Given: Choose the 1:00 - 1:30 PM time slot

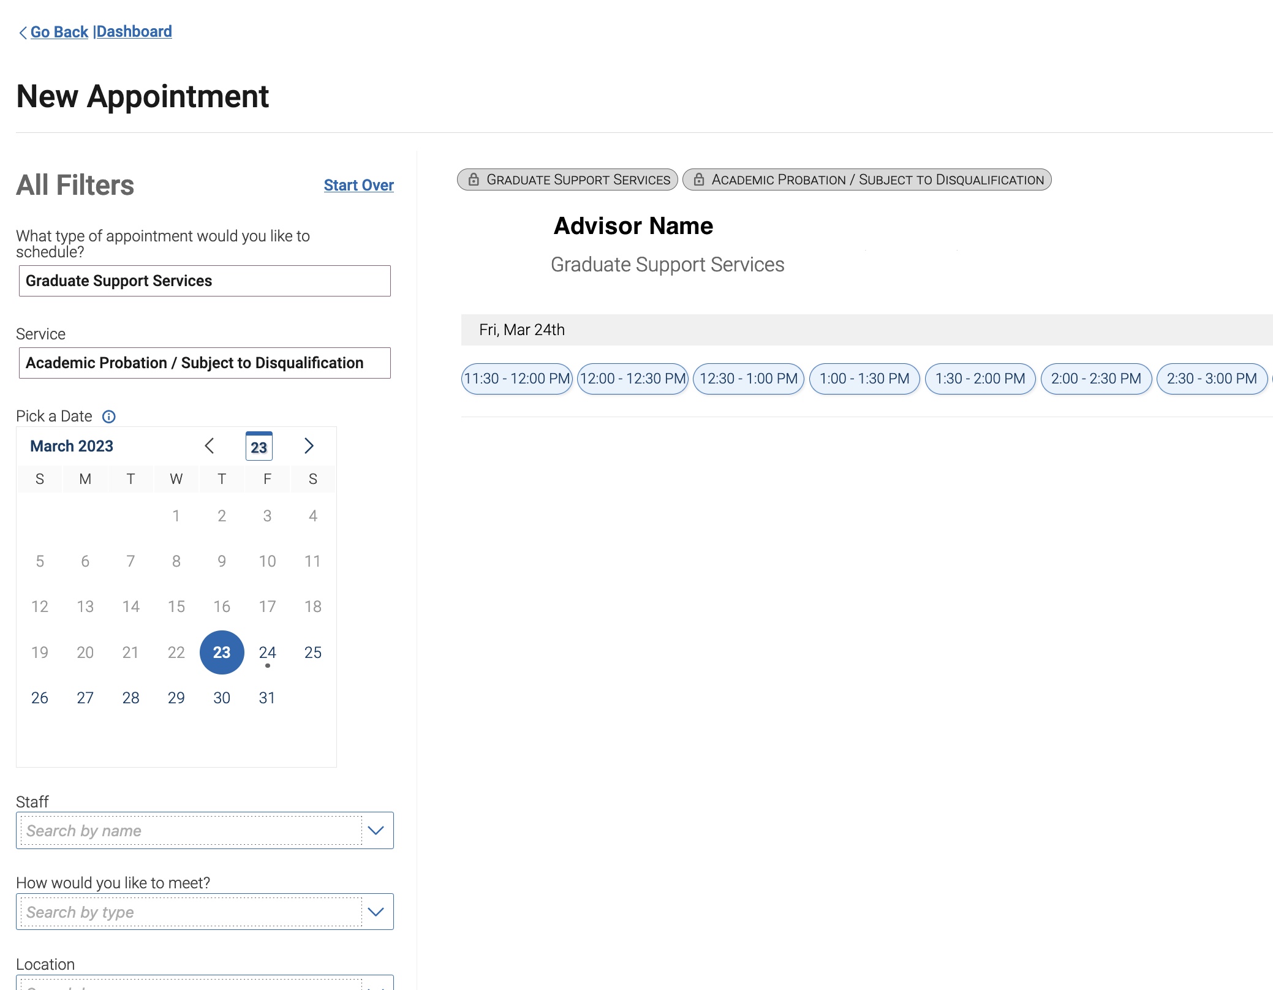Looking at the screenshot, I should (x=864, y=379).
